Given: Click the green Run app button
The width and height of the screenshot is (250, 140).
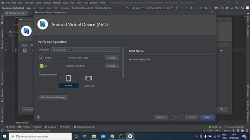Looking at the screenshot, I should pos(177,8).
